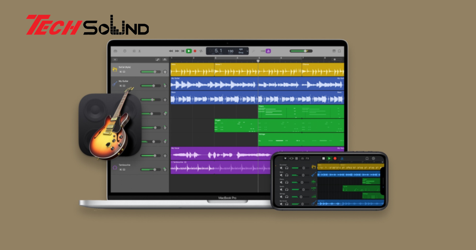This screenshot has width=476, height=250.
Task: Click the horizontal zoom slider above the timeline
Action: 337,60
